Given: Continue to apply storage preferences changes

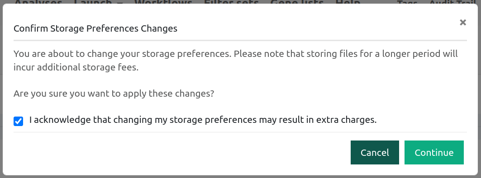Looking at the screenshot, I should point(434,153).
